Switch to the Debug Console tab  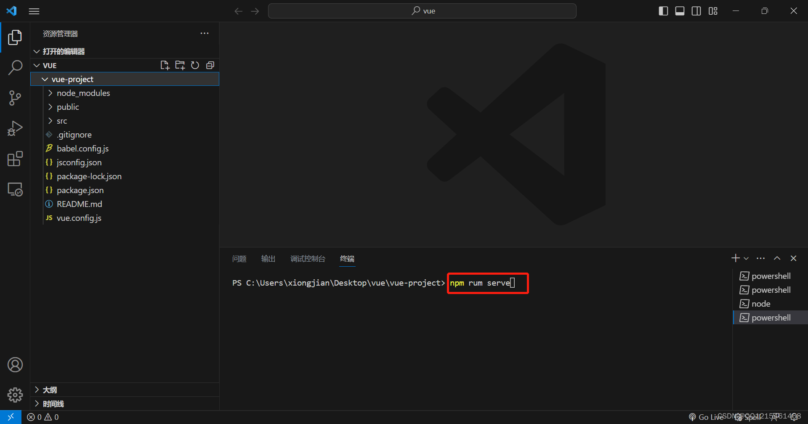308,259
